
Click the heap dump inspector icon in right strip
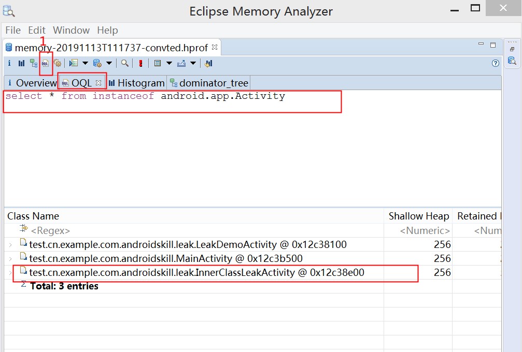pos(512,61)
